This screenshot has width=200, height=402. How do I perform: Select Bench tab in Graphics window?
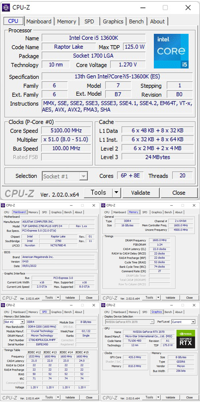(x=168, y=312)
